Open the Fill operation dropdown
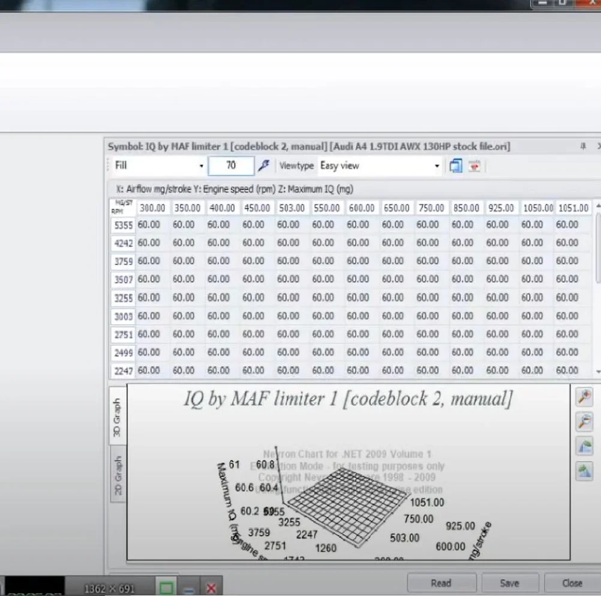601x596 pixels. 201,166
